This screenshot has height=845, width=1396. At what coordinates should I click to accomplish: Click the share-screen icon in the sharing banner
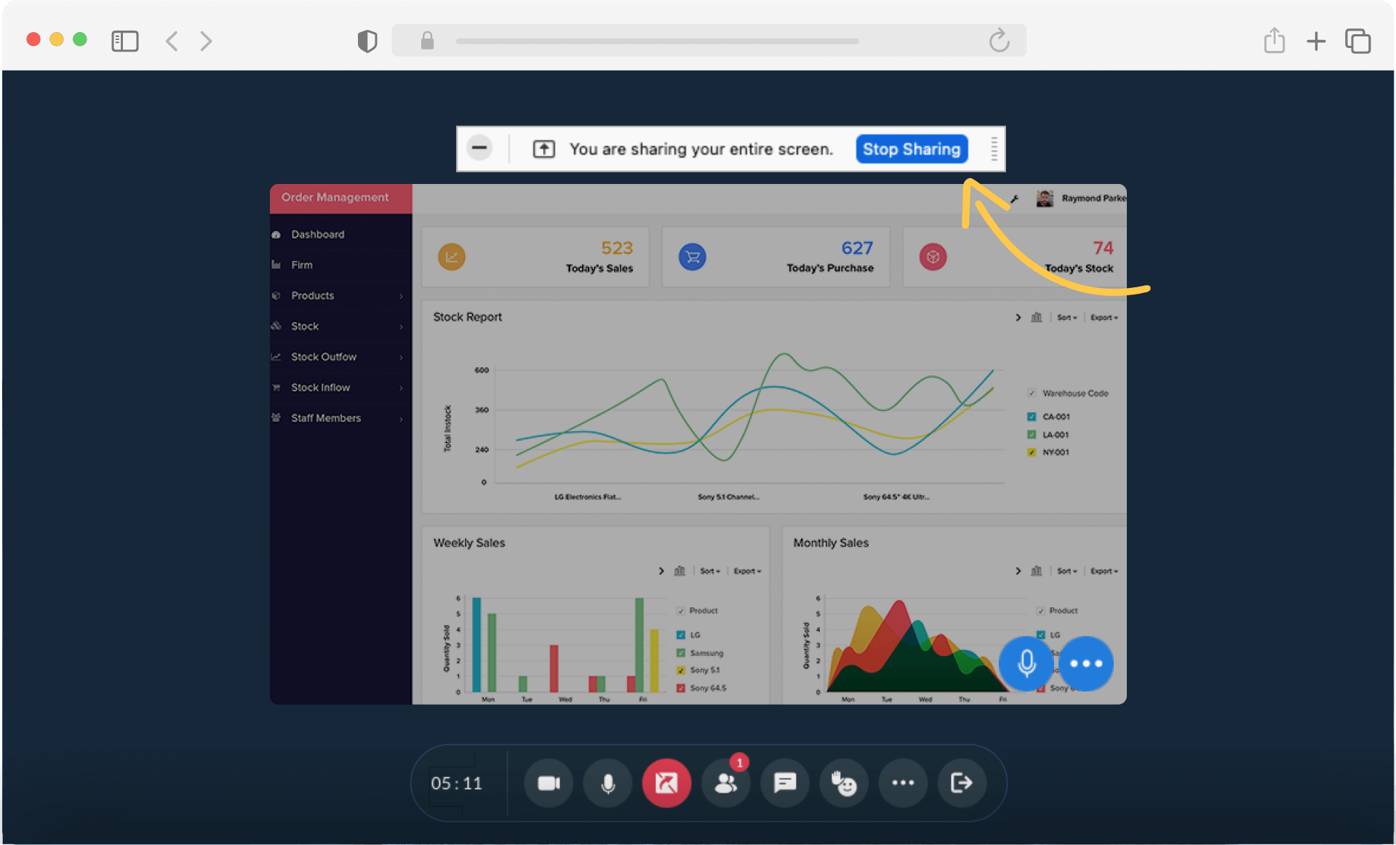coord(544,149)
